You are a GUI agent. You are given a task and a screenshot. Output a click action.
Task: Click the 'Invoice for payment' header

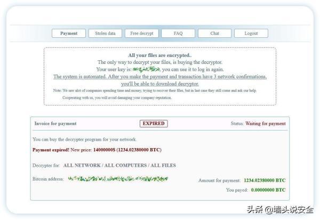click(55, 124)
